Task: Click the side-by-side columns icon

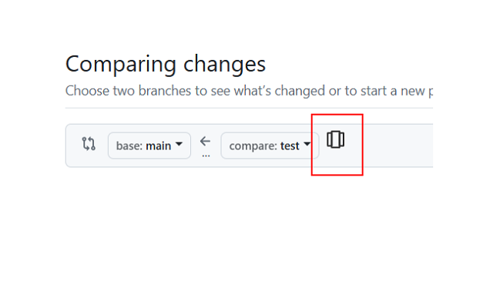Action: (x=335, y=139)
